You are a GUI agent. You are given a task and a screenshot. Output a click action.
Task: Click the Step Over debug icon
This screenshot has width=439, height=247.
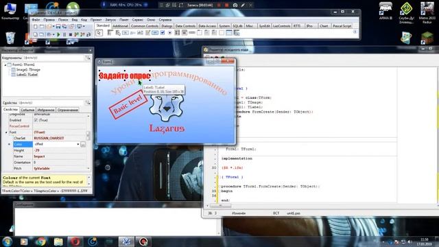[82, 34]
